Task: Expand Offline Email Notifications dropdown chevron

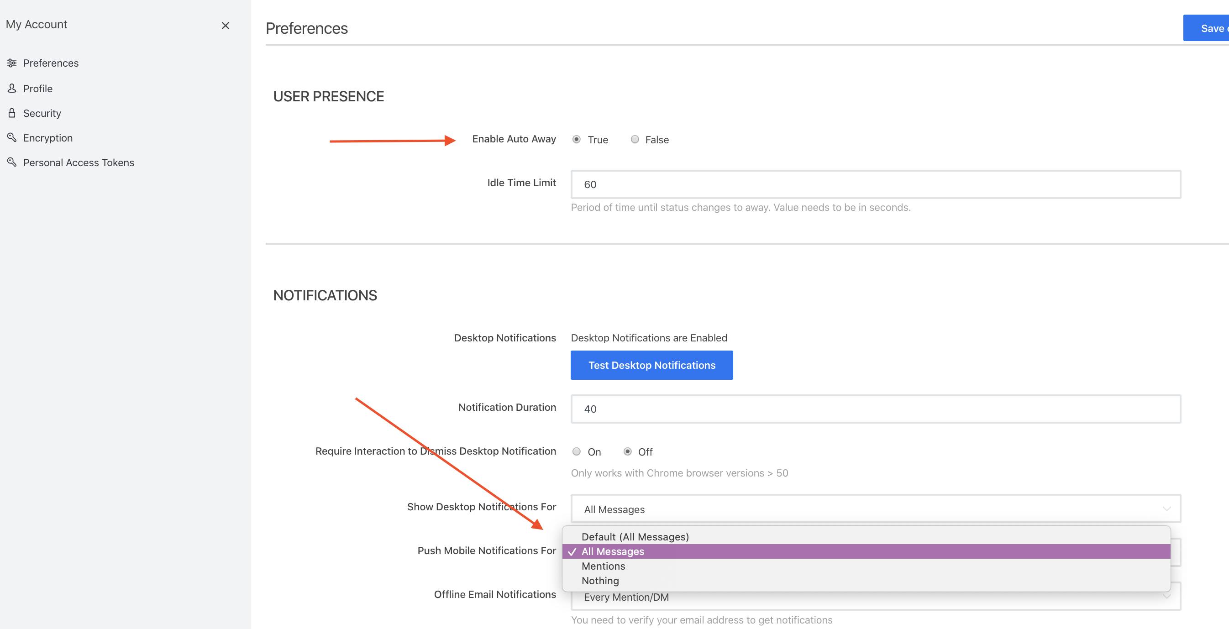Action: point(1166,597)
